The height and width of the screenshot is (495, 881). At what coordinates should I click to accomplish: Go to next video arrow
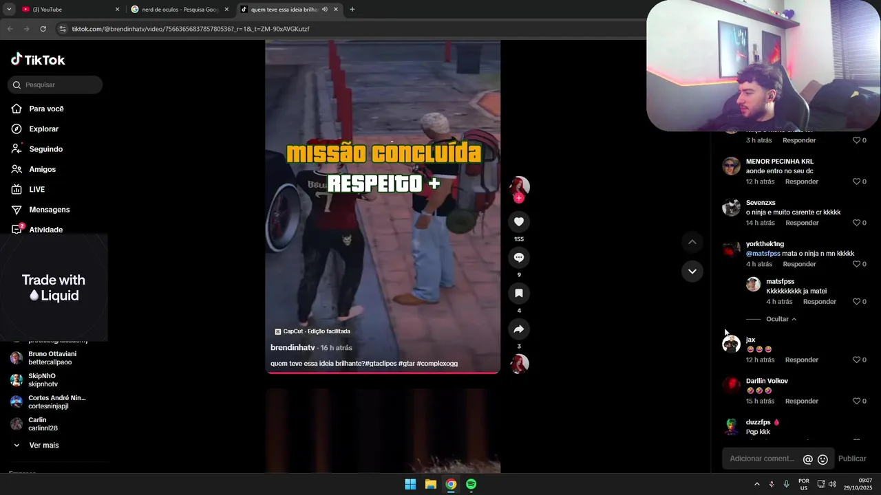coord(692,271)
